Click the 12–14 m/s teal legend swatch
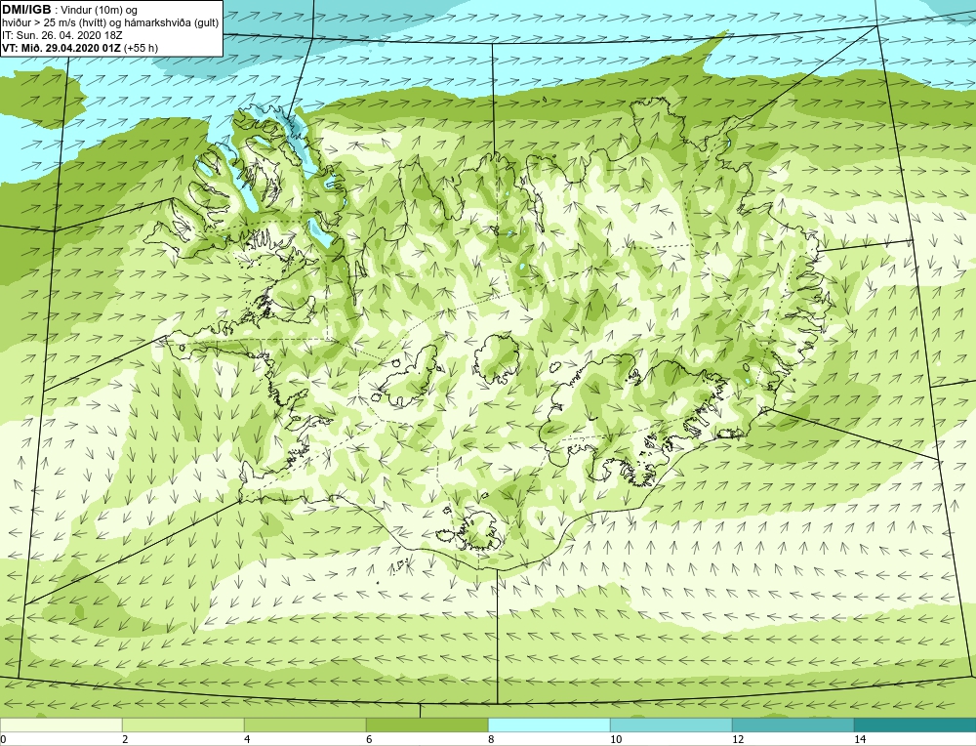The image size is (976, 746). [x=793, y=725]
